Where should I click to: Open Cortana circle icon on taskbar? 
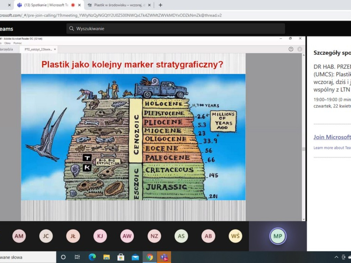(63, 257)
